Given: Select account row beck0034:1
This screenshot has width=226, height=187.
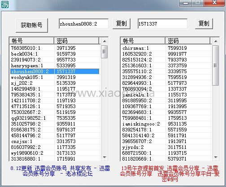Looking at the screenshot, I should [x=55, y=54].
